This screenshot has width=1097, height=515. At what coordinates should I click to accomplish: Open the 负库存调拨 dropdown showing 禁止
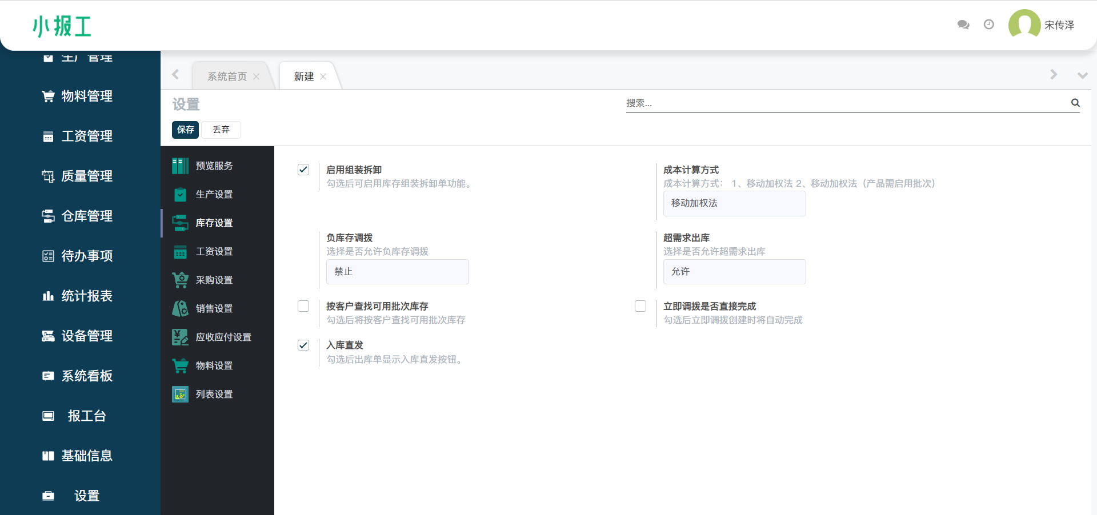coord(397,272)
